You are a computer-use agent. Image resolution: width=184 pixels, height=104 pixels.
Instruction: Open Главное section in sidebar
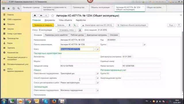tap(10, 15)
